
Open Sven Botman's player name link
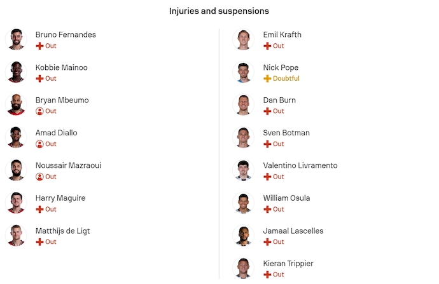[286, 133]
